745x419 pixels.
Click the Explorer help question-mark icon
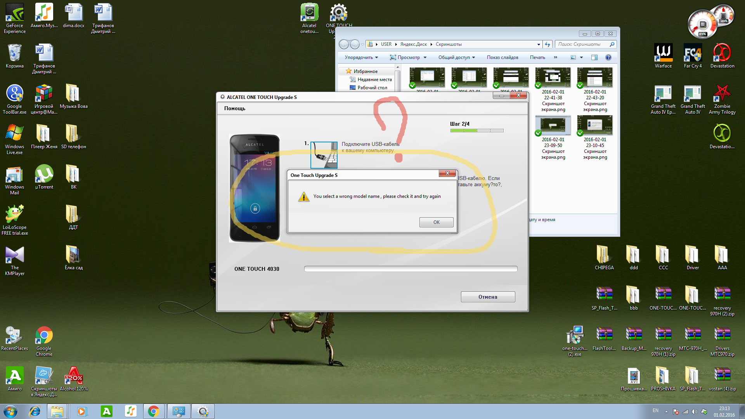click(x=608, y=57)
